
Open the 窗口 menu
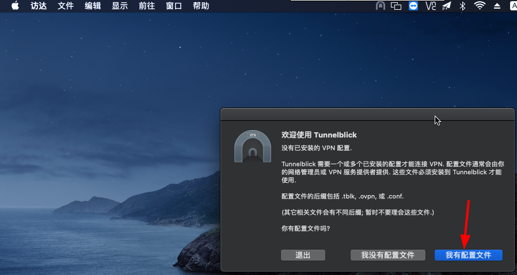[x=174, y=6]
